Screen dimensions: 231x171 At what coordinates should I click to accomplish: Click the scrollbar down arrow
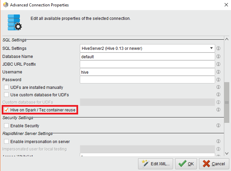click(228, 153)
